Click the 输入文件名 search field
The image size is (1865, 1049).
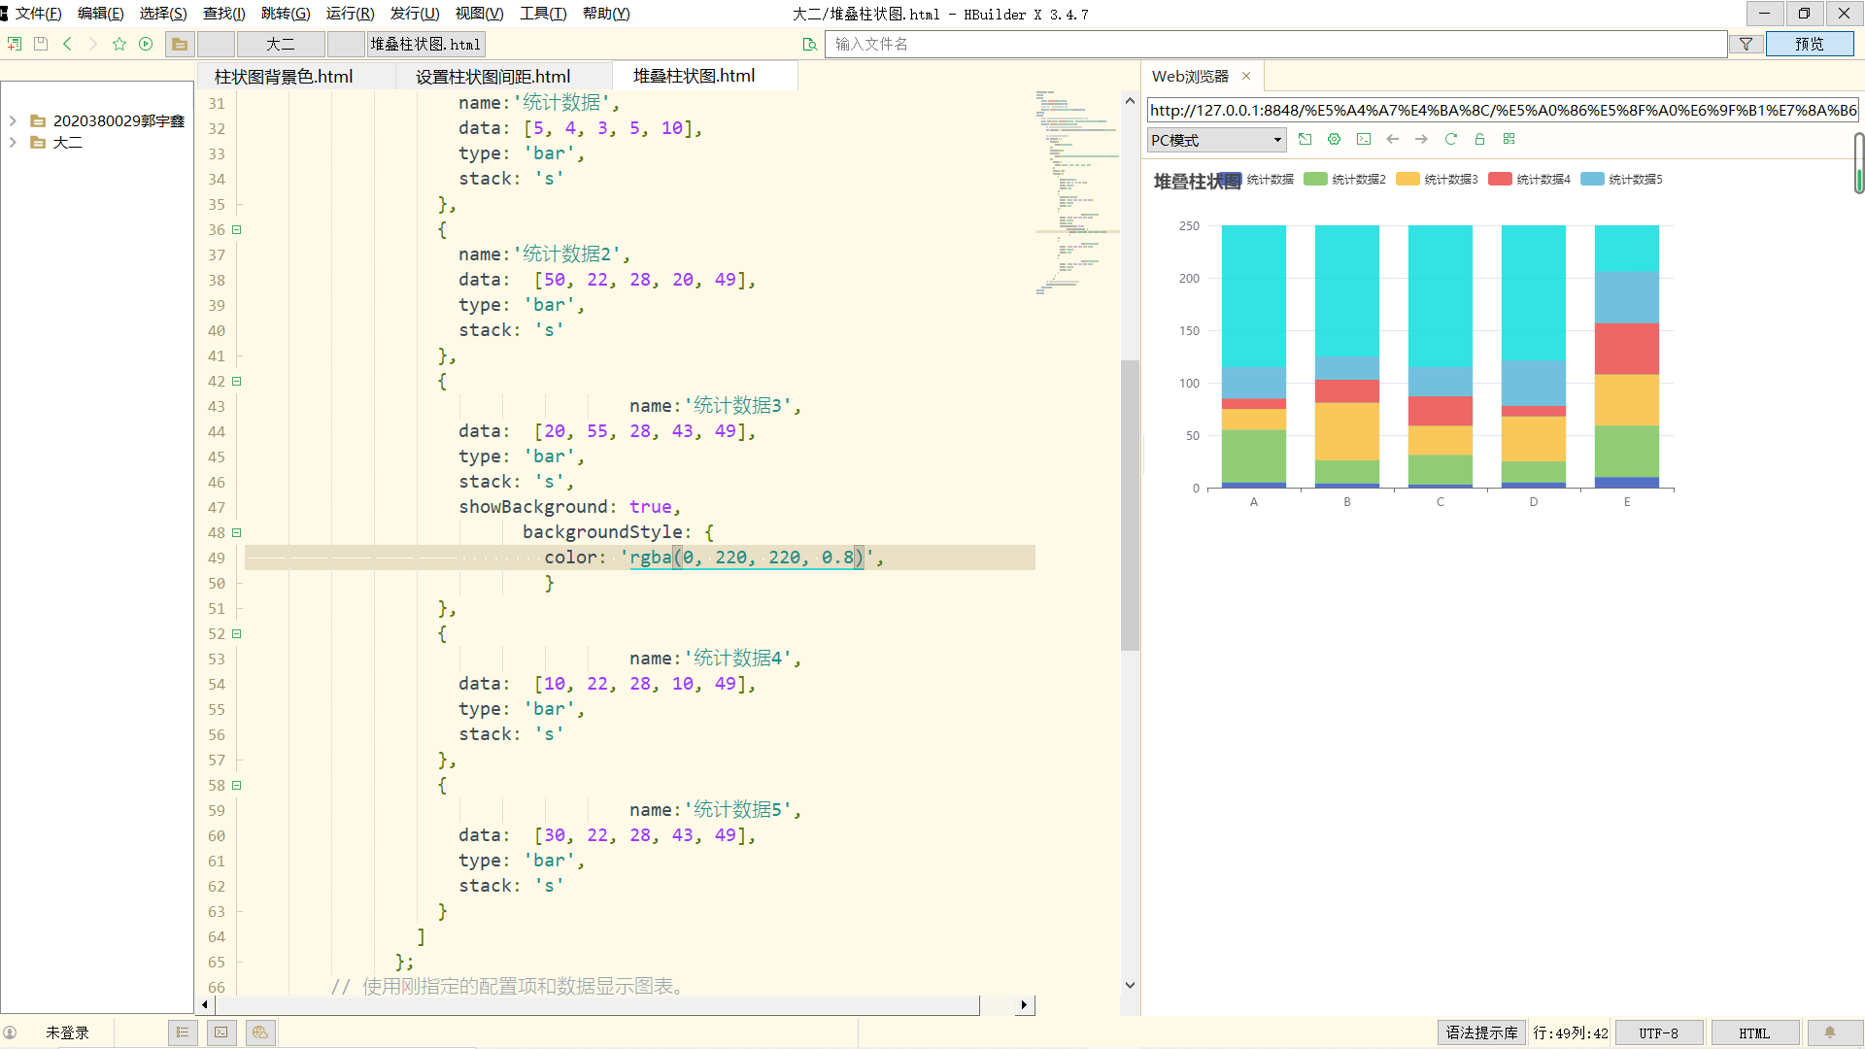[1276, 44]
